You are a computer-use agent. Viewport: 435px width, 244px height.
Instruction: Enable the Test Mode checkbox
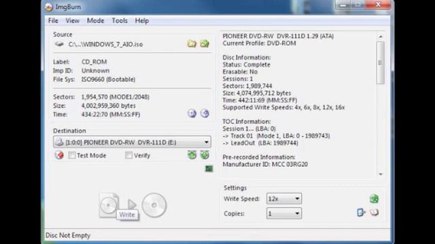(x=72, y=155)
